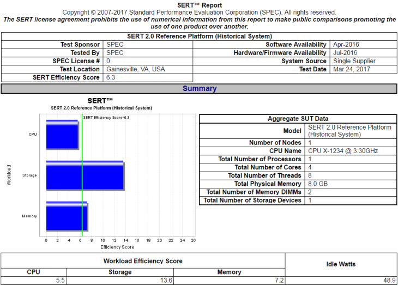
Task: Click the Workload vertical axis label
Action: (9, 175)
